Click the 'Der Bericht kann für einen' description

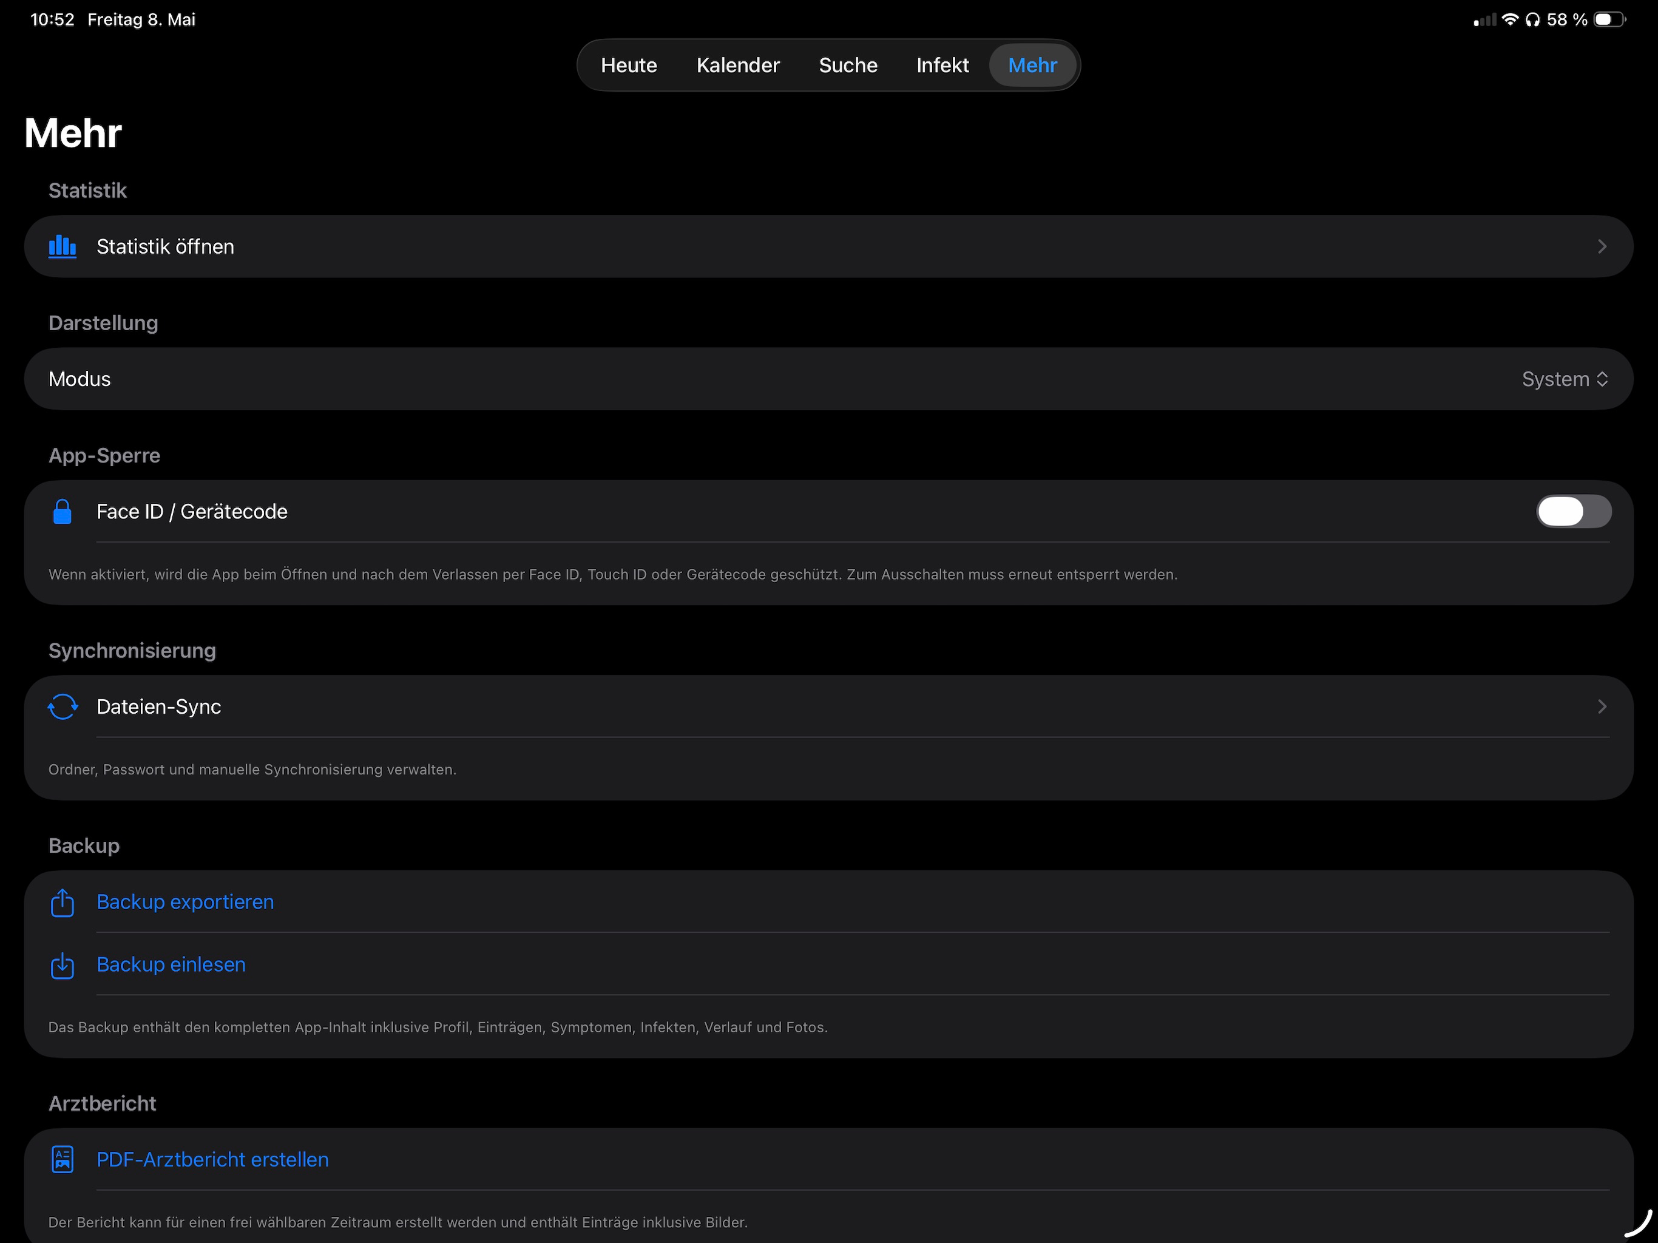coord(398,1223)
